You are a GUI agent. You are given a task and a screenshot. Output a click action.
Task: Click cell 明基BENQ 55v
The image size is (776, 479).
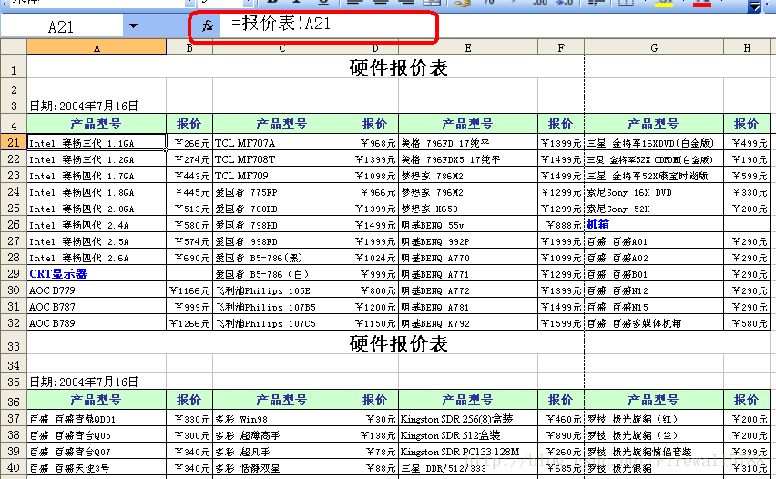tap(467, 225)
